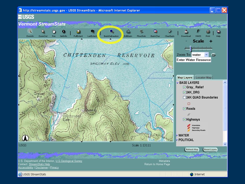The image size is (245, 184).
Task: Pan map south with bottom-left arrow
Action: (x=82, y=142)
